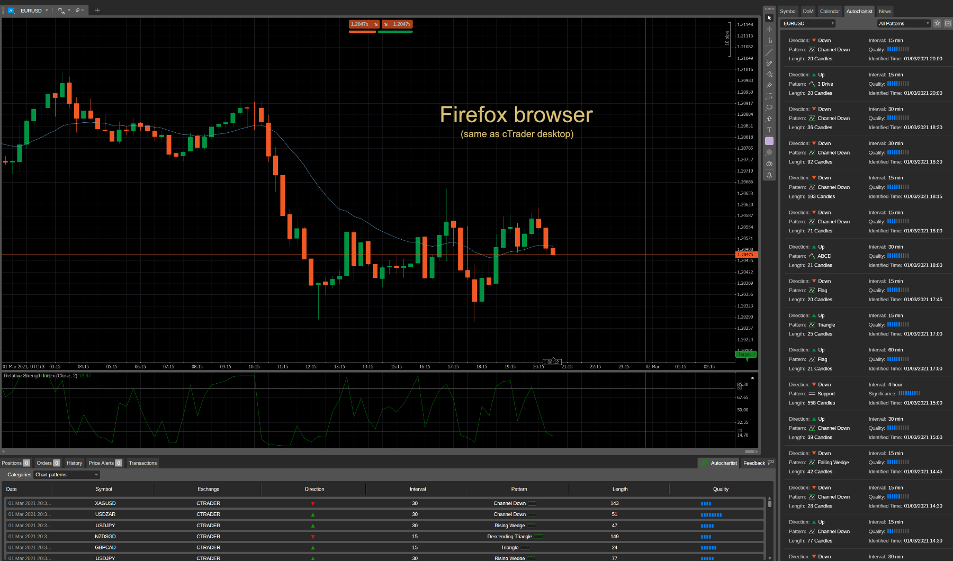
Task: Select the XAGUSD row in table
Action: click(x=385, y=503)
